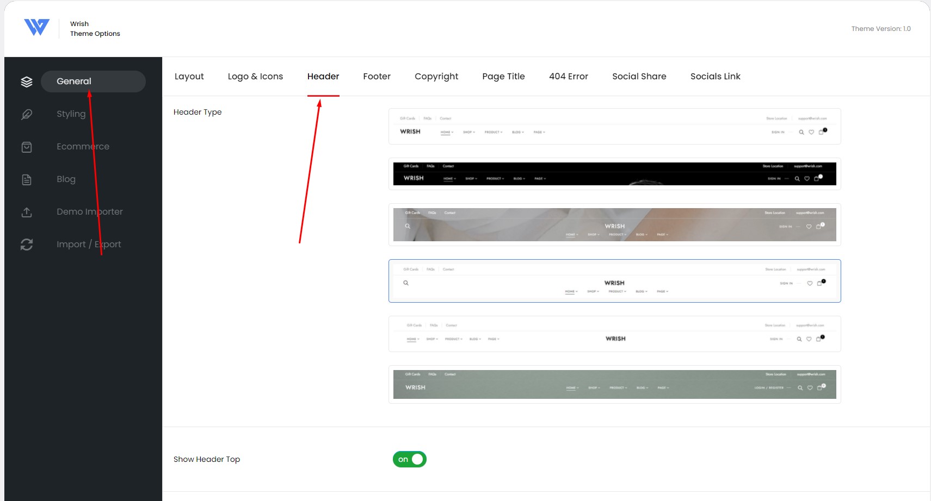
Task: Click the Ecommerce shopping bag icon
Action: coord(27,147)
